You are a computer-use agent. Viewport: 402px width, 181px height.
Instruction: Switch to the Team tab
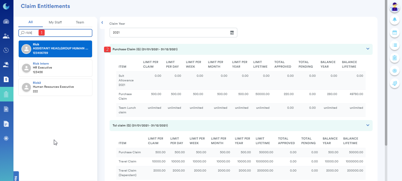coord(80,22)
